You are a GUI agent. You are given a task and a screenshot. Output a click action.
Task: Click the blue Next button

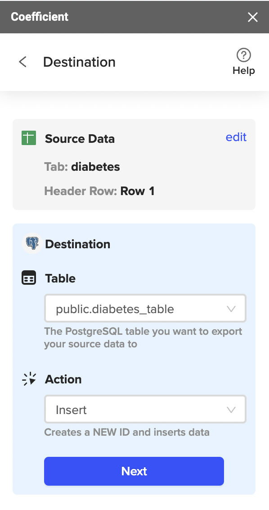coord(134,471)
